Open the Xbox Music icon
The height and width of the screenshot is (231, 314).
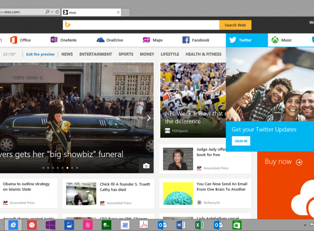pos(275,40)
